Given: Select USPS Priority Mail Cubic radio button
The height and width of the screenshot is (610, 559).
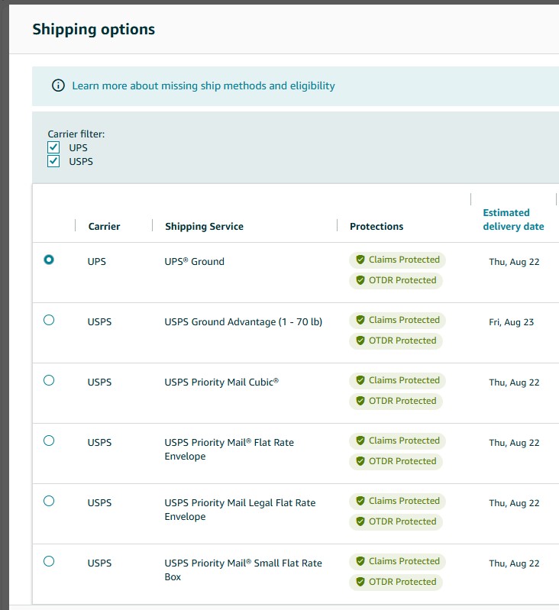Looking at the screenshot, I should pyautogui.click(x=49, y=380).
